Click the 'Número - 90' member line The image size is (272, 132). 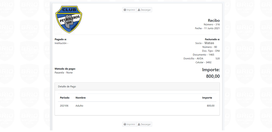pyautogui.click(x=210, y=47)
